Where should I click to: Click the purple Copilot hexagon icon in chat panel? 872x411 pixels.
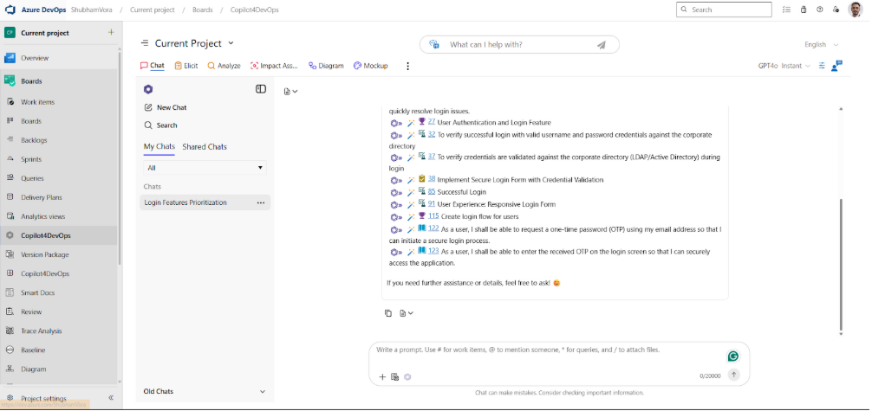(x=148, y=89)
